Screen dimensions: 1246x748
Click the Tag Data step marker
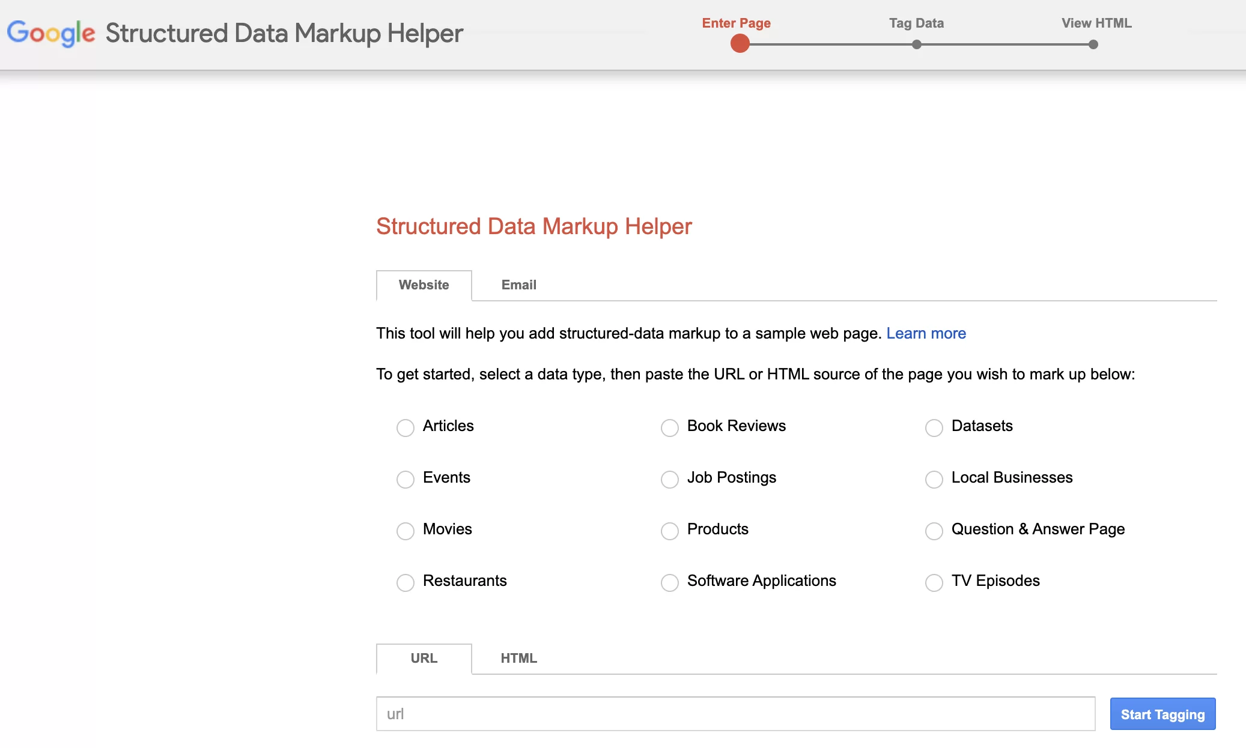click(917, 44)
